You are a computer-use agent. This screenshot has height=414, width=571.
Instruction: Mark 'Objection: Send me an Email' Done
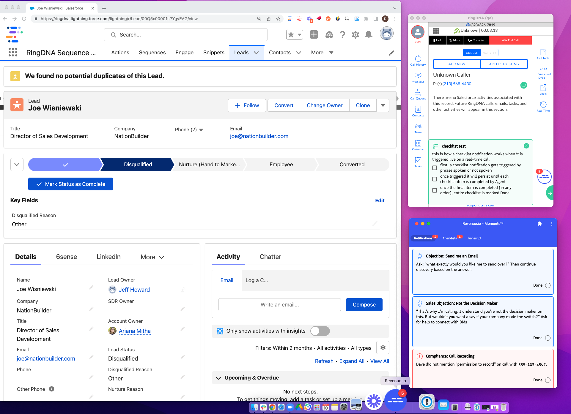coord(548,285)
